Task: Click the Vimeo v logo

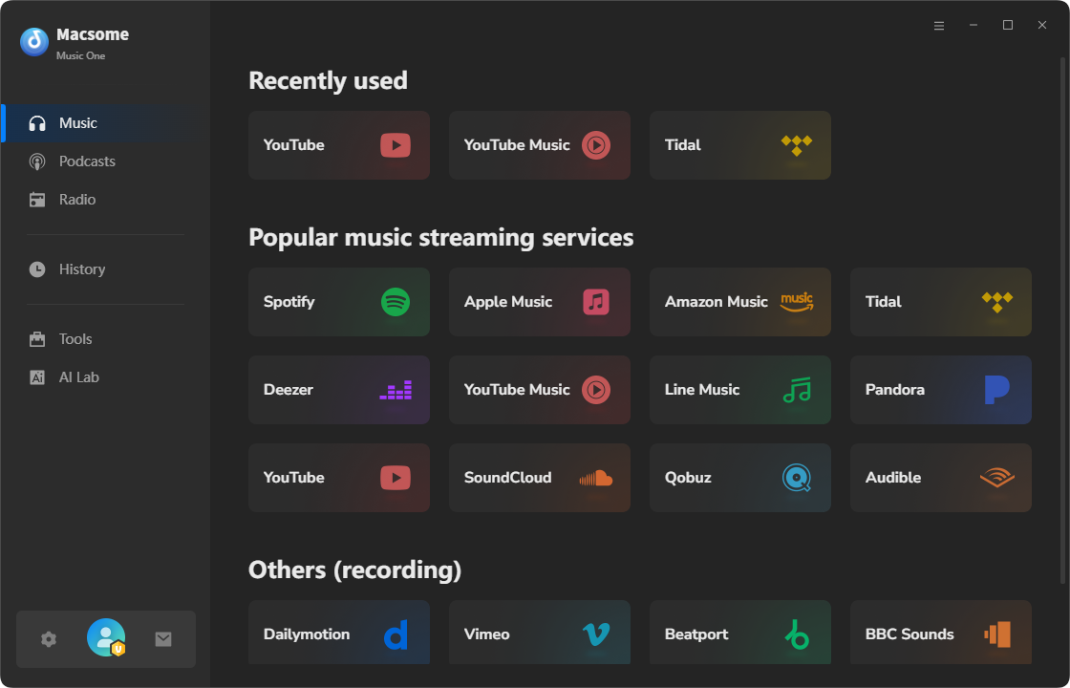Action: pyautogui.click(x=596, y=634)
